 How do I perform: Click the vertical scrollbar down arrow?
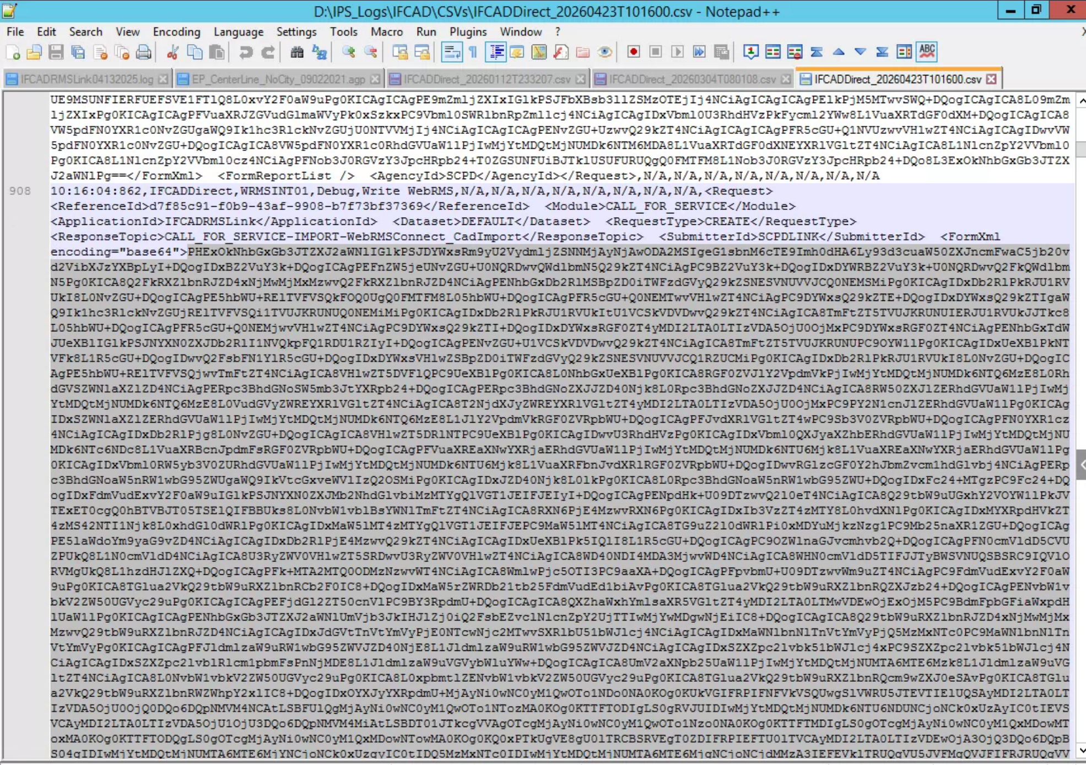1081,750
